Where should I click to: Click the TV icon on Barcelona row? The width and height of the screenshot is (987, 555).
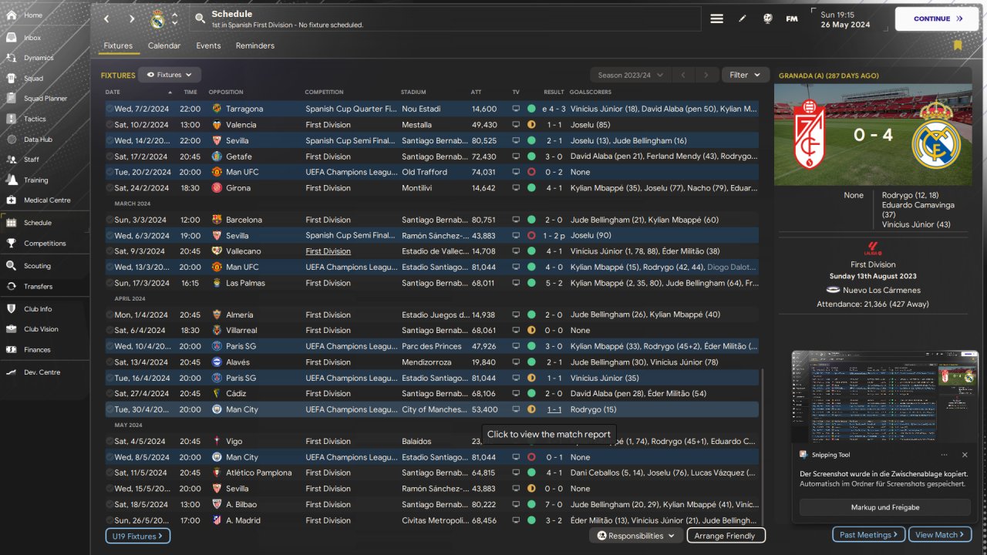pos(516,220)
